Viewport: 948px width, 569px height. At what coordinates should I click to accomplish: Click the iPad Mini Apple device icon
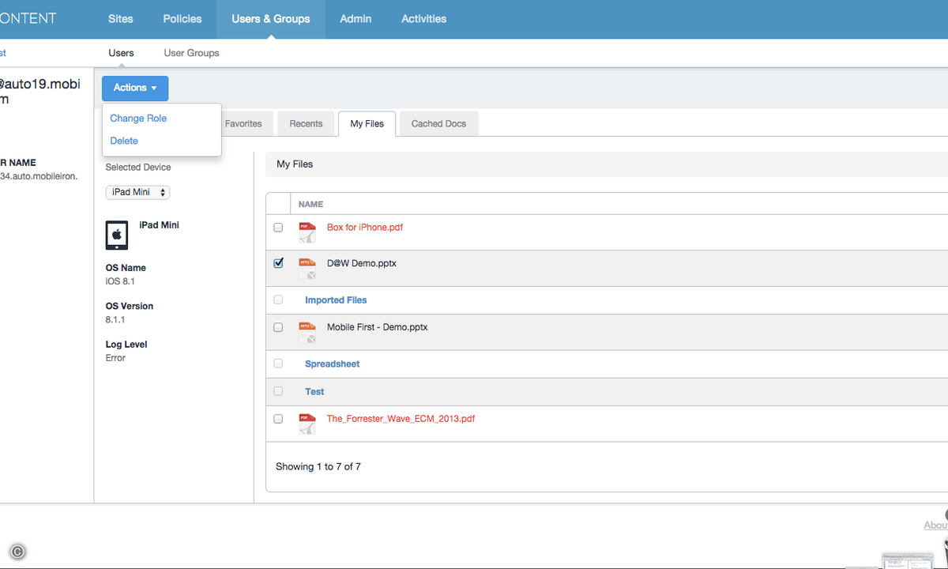117,235
